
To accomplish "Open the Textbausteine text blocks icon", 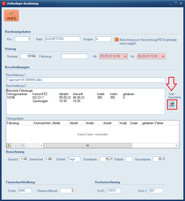I will (x=171, y=104).
